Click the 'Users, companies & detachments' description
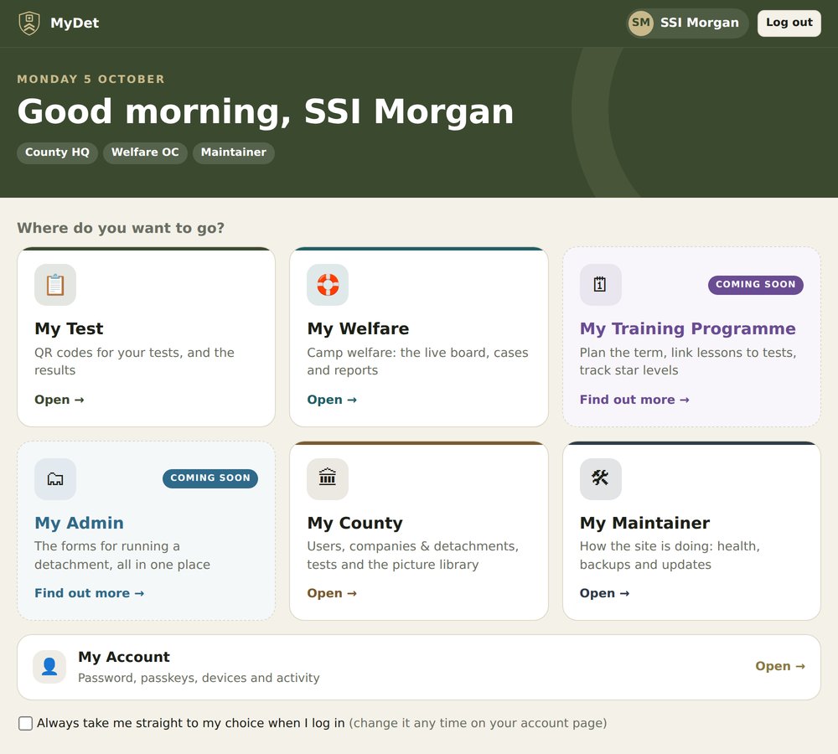Viewport: 838px width, 754px height. coord(412,555)
